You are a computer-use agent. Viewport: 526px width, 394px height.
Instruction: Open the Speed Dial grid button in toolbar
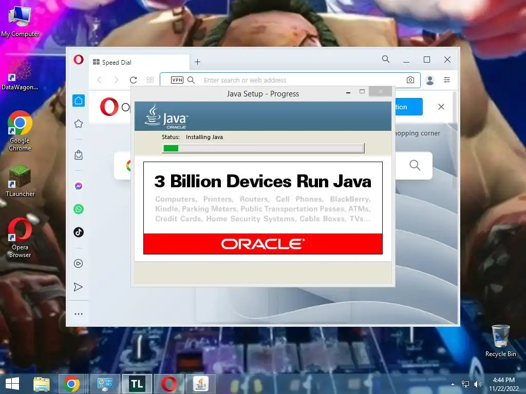point(151,80)
